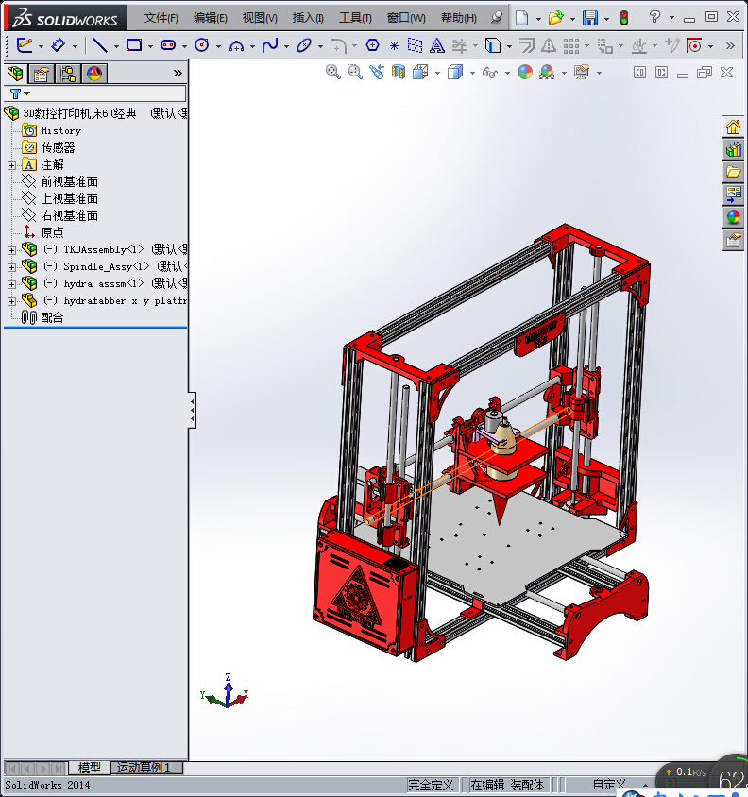Open the DisplayManager tab
The image size is (748, 797).
tap(94, 74)
